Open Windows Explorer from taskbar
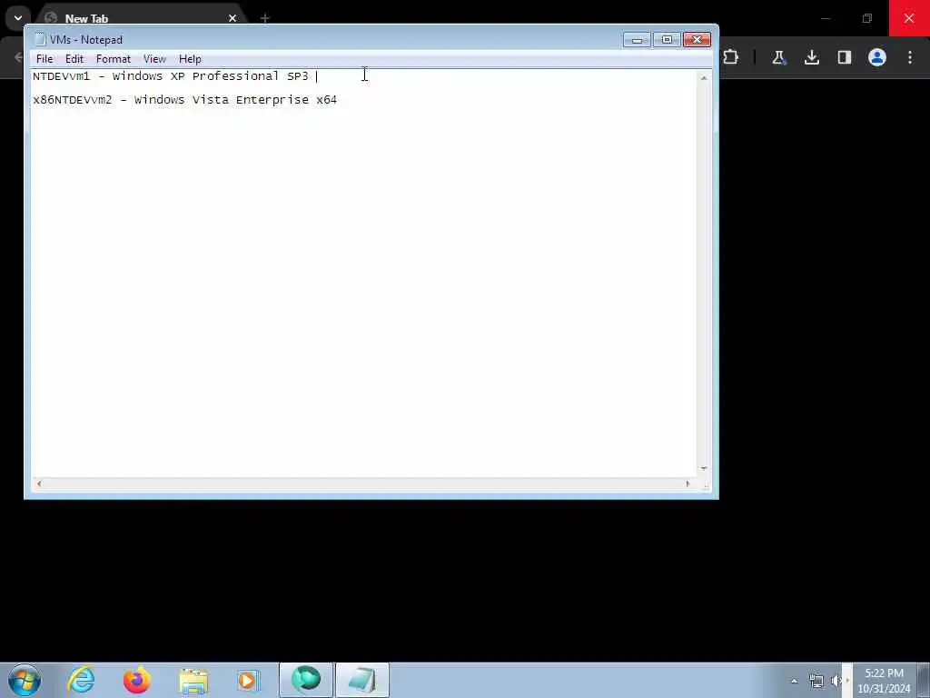This screenshot has height=698, width=930. (x=193, y=680)
